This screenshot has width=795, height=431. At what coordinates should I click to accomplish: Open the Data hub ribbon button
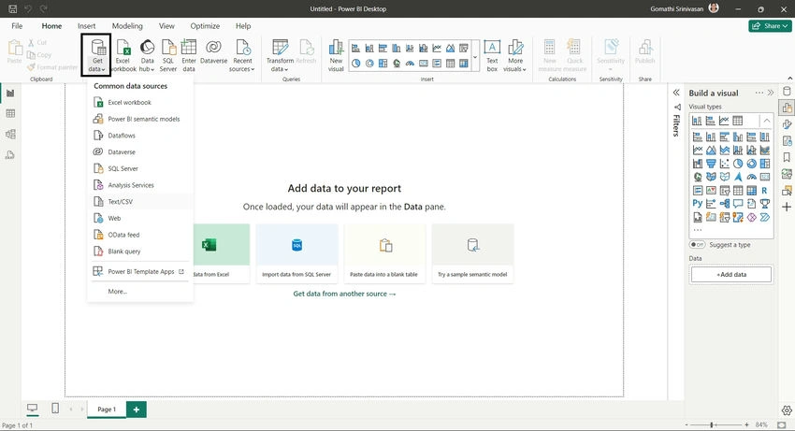point(147,55)
